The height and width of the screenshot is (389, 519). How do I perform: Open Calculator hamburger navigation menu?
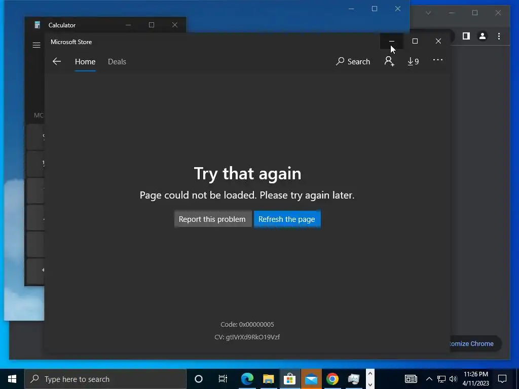[x=36, y=45]
